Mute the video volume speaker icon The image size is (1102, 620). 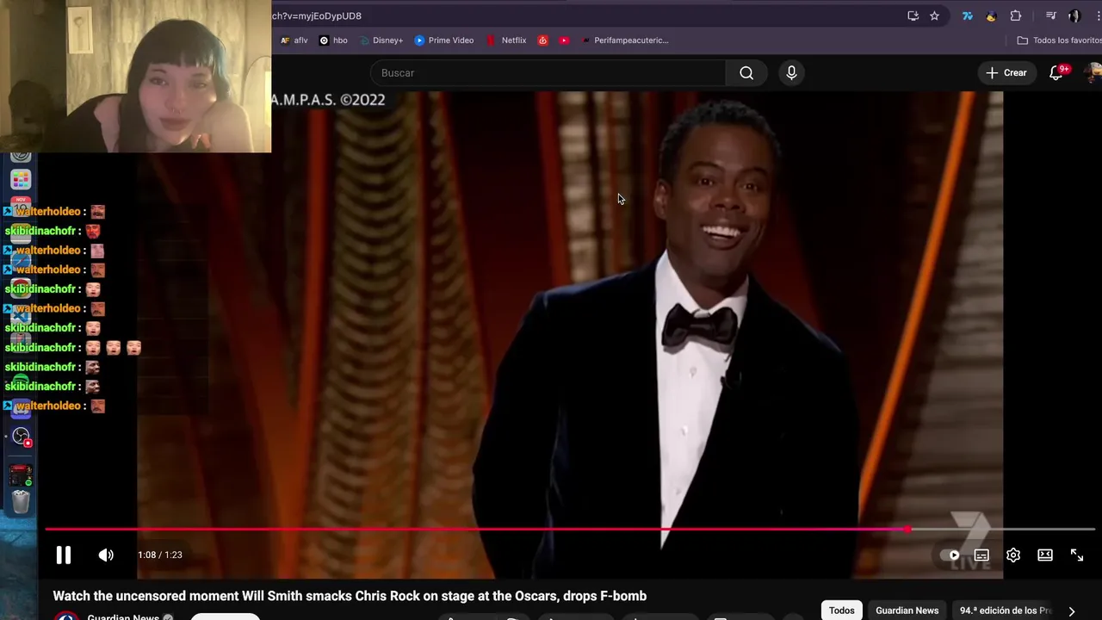106,555
